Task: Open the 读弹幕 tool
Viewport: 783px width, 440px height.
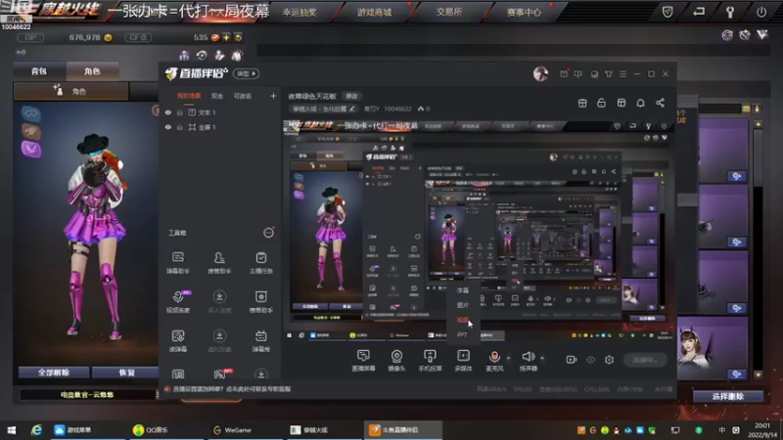Action: (178, 340)
